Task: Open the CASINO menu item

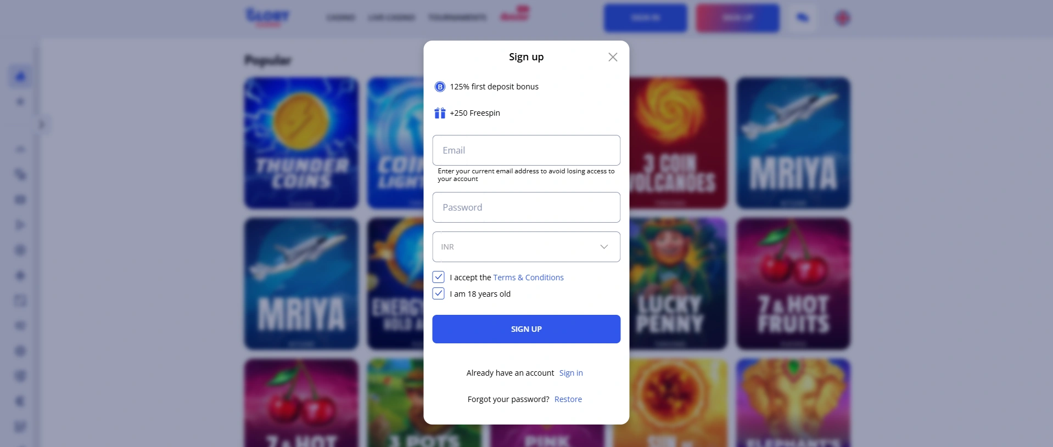Action: (340, 17)
